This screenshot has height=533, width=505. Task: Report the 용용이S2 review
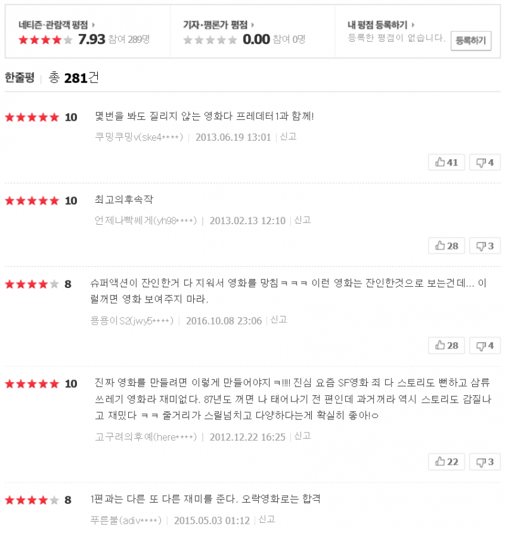point(278,320)
